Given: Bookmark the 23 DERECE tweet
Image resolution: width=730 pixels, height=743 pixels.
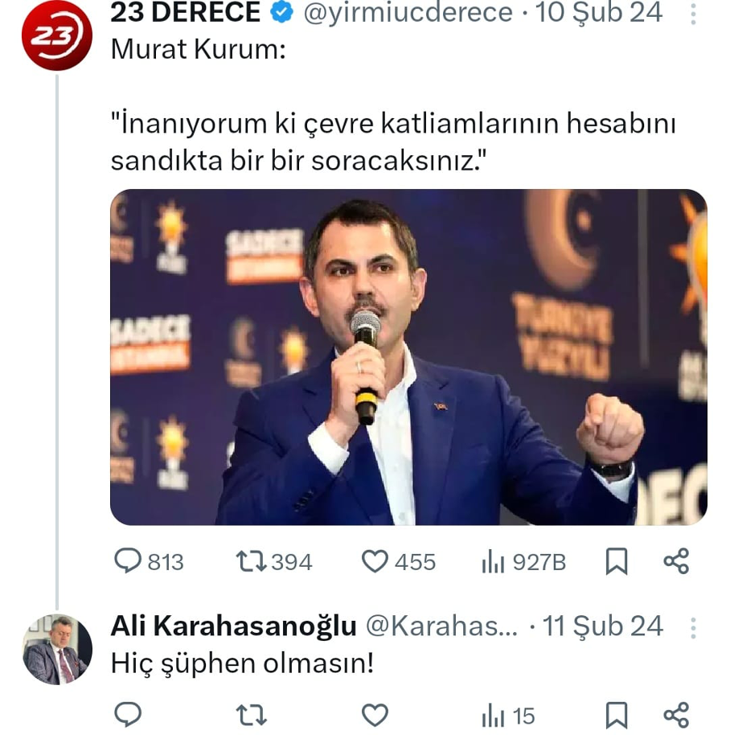Looking at the screenshot, I should point(616,561).
